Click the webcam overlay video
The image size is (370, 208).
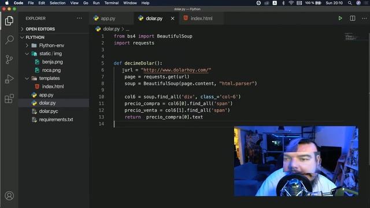[296, 161]
